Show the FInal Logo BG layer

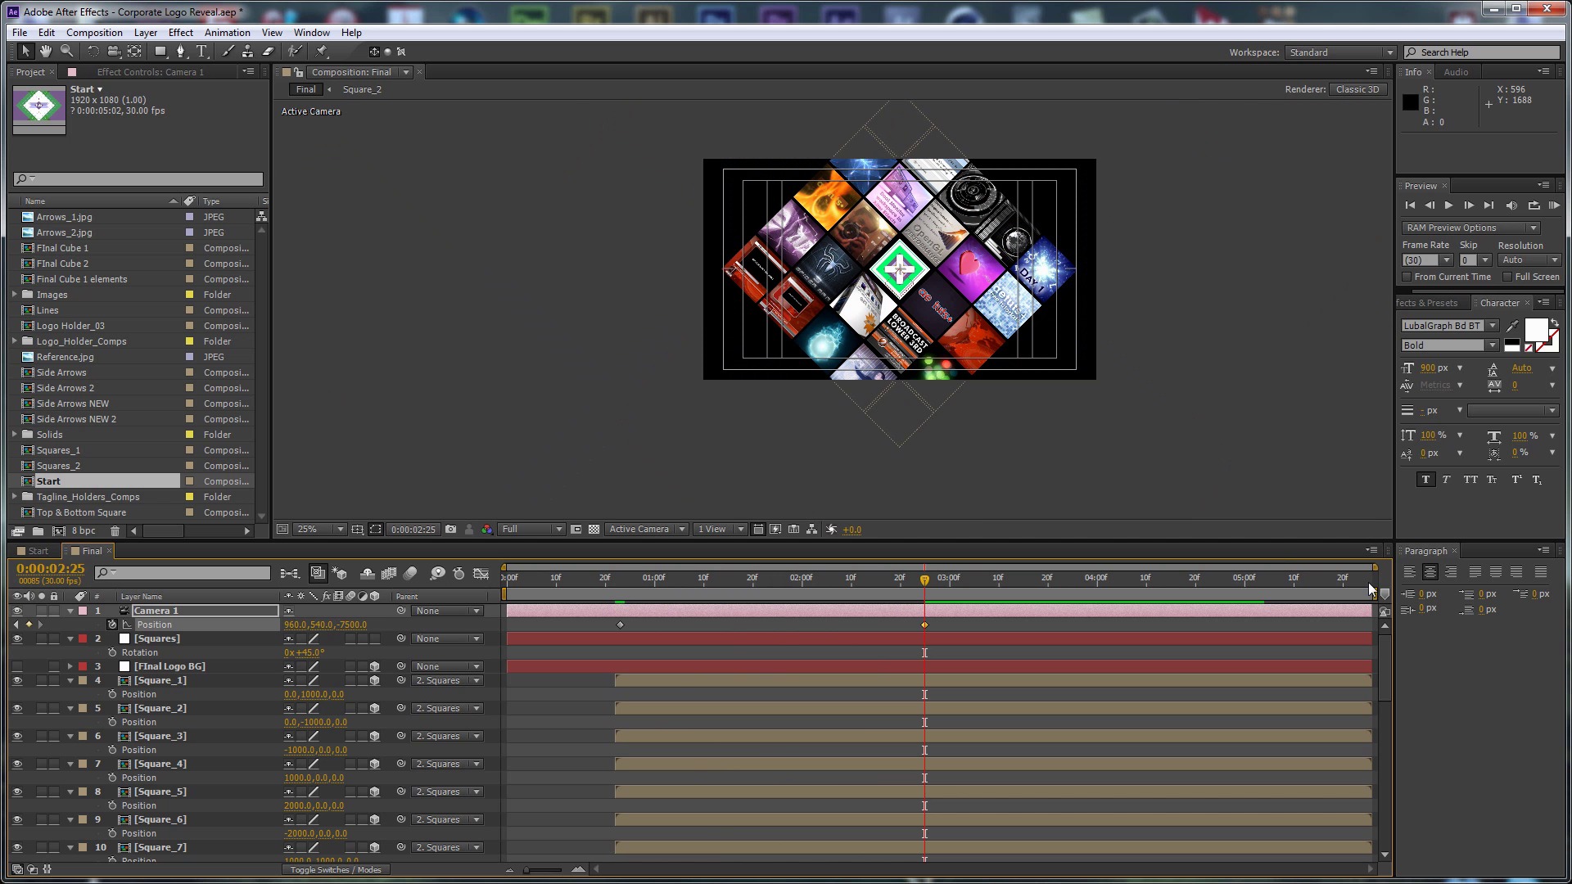coord(17,667)
